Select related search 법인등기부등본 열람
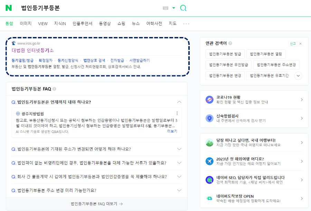Screen dimensions: 311x211 [266, 54]
